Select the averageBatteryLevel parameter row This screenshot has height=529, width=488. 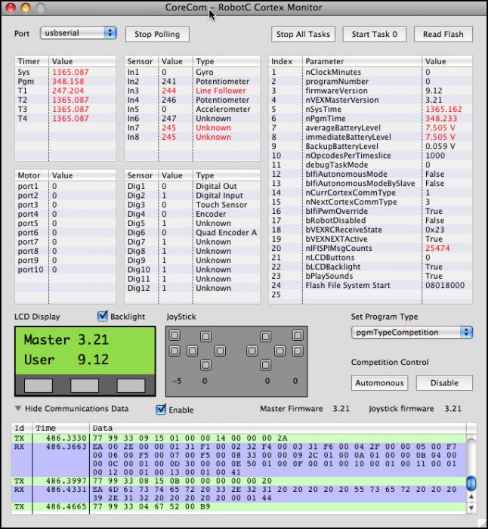[x=370, y=128]
